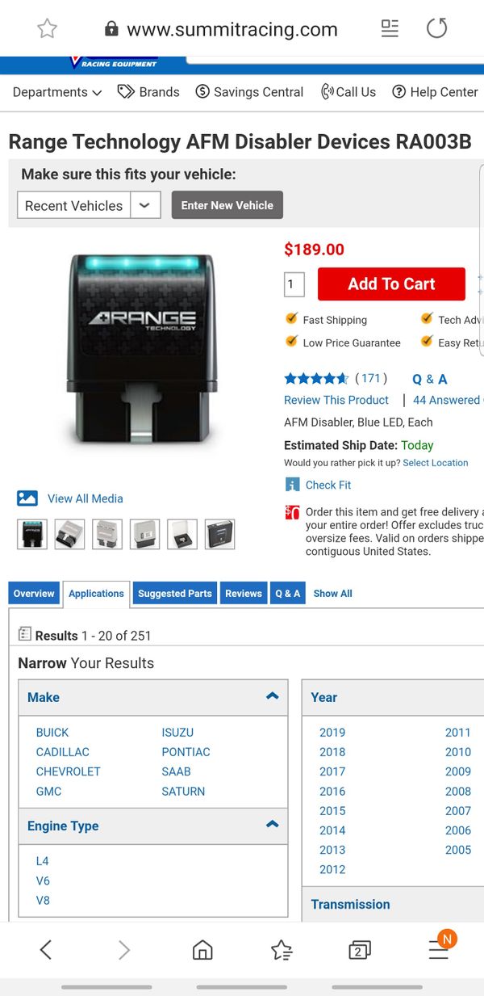Collapse the Make filter section
The height and width of the screenshot is (996, 484).
pyautogui.click(x=272, y=696)
